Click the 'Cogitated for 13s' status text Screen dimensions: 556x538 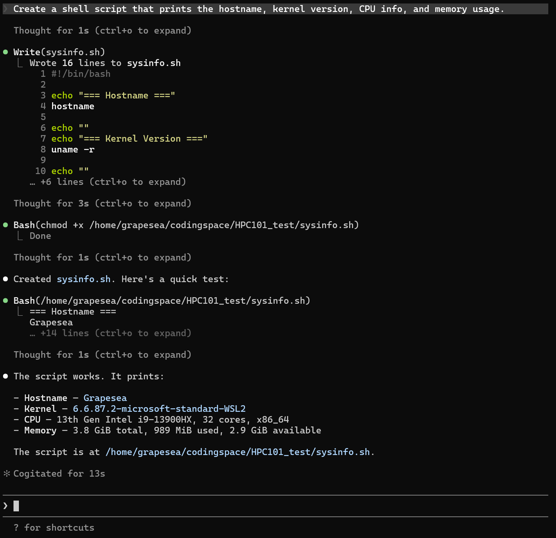click(x=59, y=474)
